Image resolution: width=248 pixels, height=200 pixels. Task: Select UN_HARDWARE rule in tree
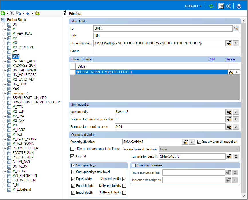point(25,70)
